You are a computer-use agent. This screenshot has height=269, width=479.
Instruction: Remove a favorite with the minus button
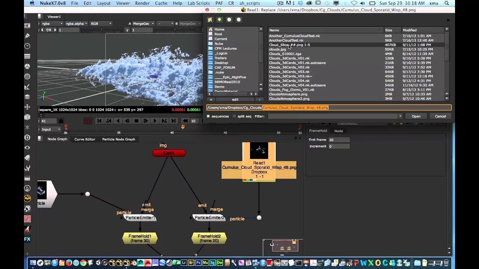coord(259,100)
